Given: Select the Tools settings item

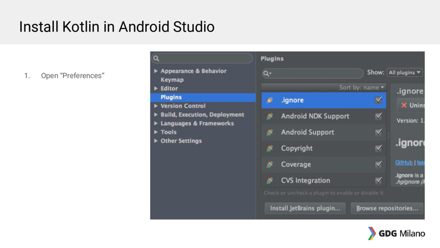Looking at the screenshot, I should [168, 132].
